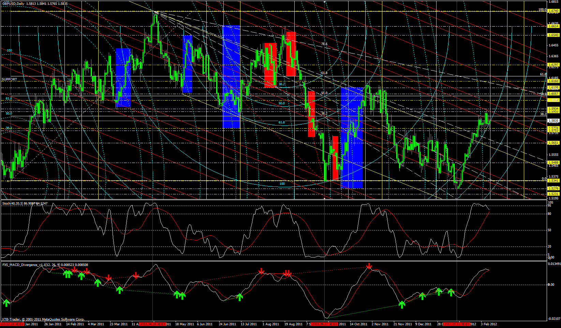This screenshot has width=561, height=328.
Task: Select the last green MACD arrow before January 2012 line
Action: point(451,292)
